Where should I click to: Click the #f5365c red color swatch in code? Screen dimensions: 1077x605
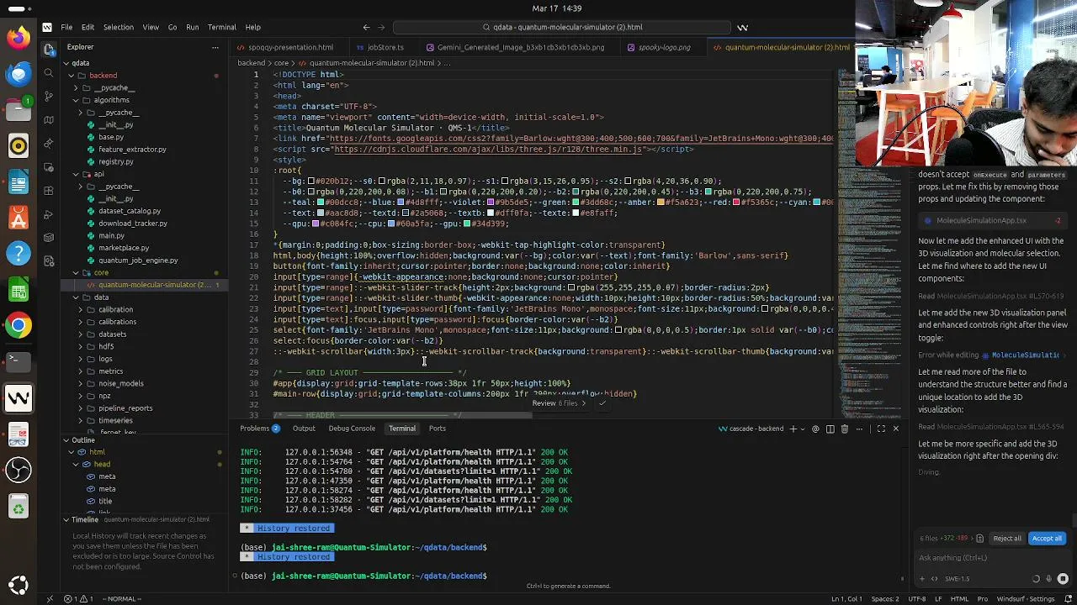pyautogui.click(x=736, y=203)
